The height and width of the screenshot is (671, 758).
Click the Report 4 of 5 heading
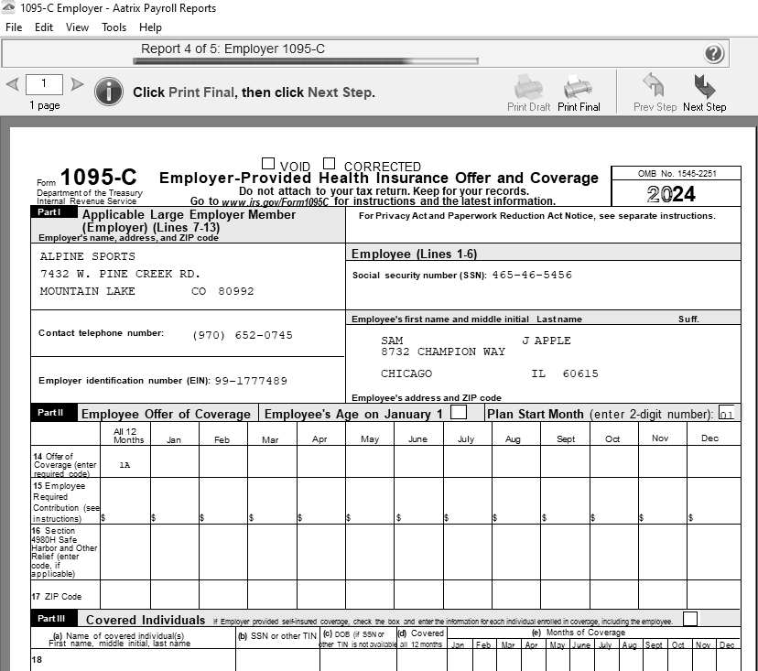233,49
